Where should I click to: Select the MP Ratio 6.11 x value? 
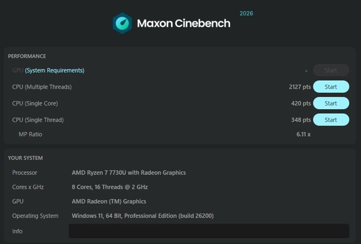pyautogui.click(x=303, y=135)
